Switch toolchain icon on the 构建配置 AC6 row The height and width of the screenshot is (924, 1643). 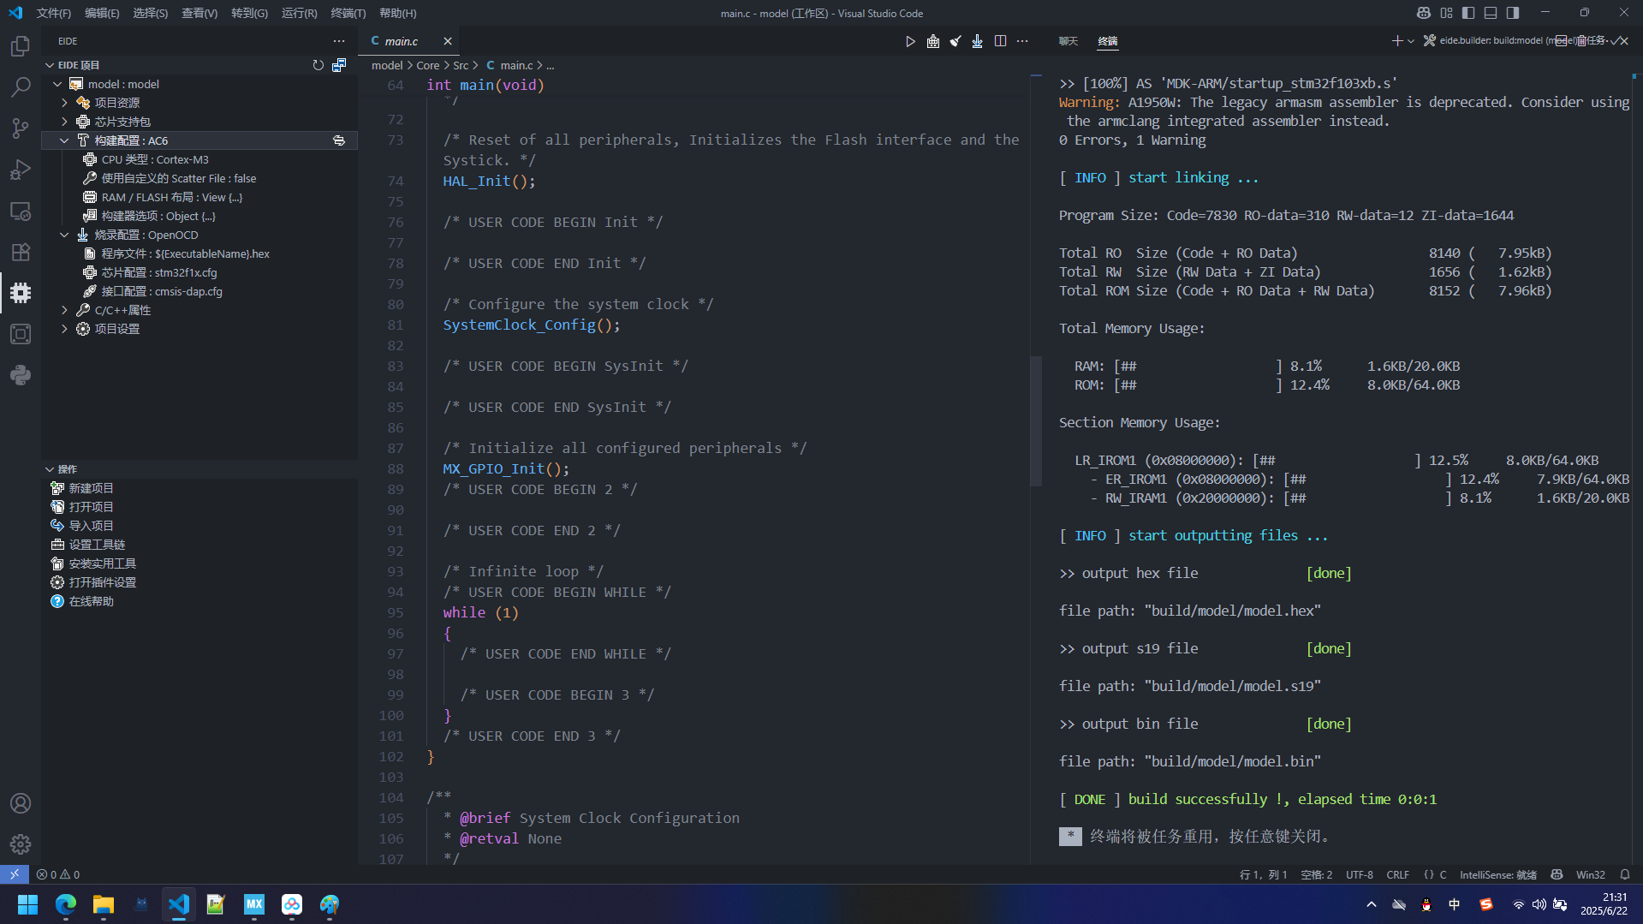(x=339, y=140)
